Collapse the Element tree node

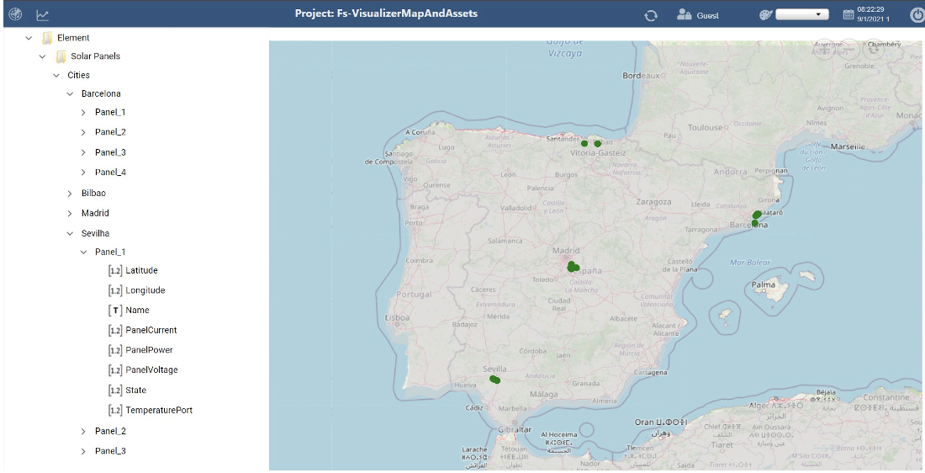point(29,38)
